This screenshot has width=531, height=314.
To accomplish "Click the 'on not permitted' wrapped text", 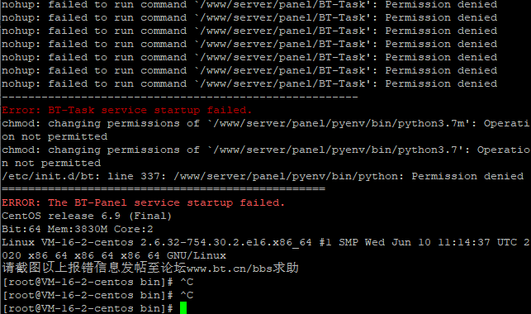I will (55, 136).
